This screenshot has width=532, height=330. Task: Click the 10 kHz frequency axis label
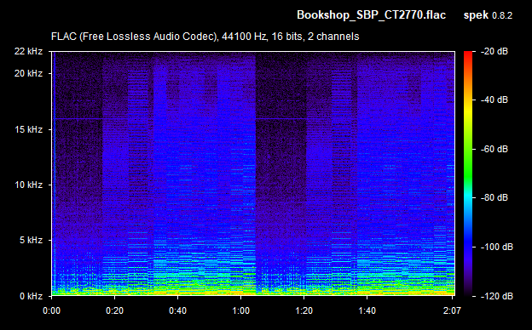click(x=28, y=185)
